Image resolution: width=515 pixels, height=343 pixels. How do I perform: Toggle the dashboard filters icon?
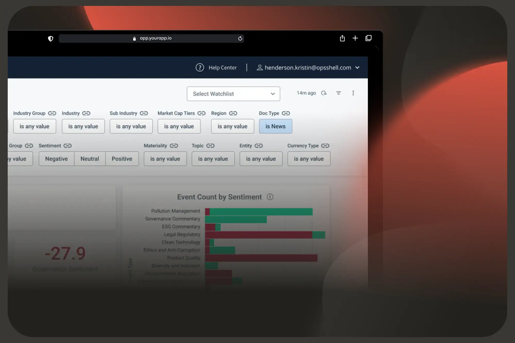pyautogui.click(x=339, y=93)
